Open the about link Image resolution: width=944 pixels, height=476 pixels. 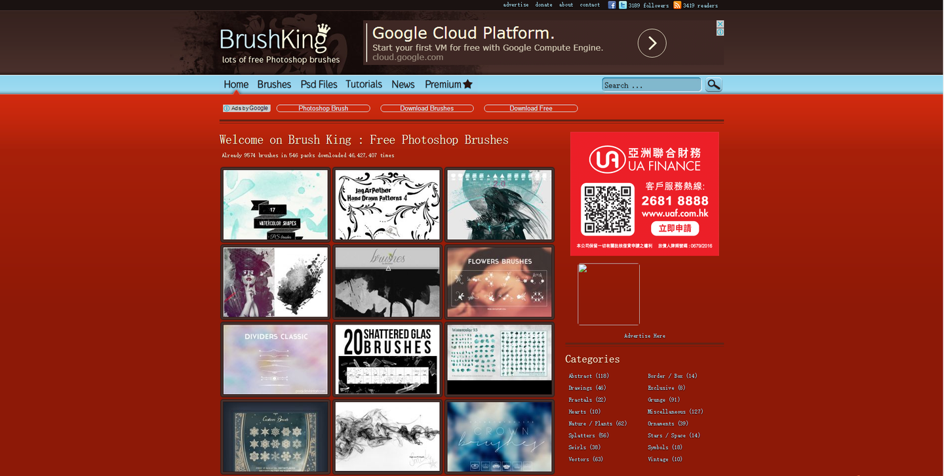pyautogui.click(x=566, y=5)
